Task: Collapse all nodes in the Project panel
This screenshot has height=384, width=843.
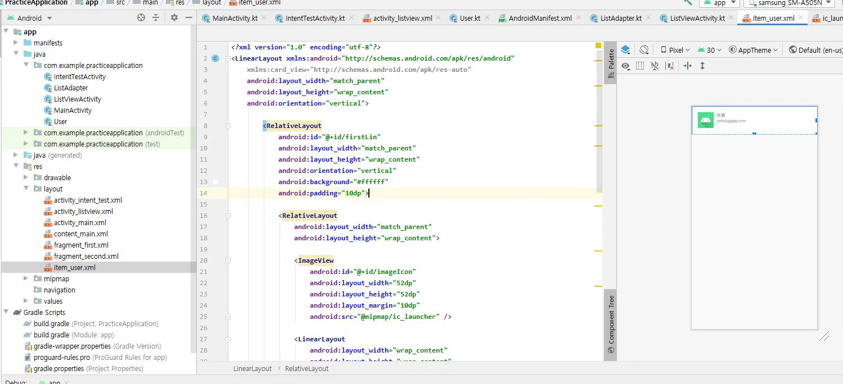Action: 156,18
